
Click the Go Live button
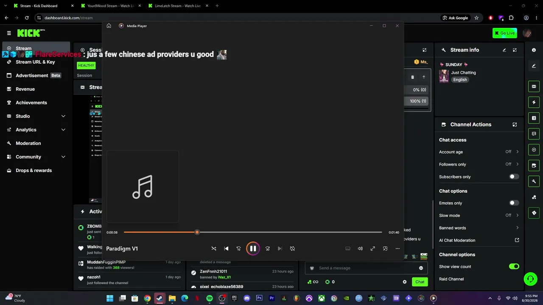(x=505, y=33)
